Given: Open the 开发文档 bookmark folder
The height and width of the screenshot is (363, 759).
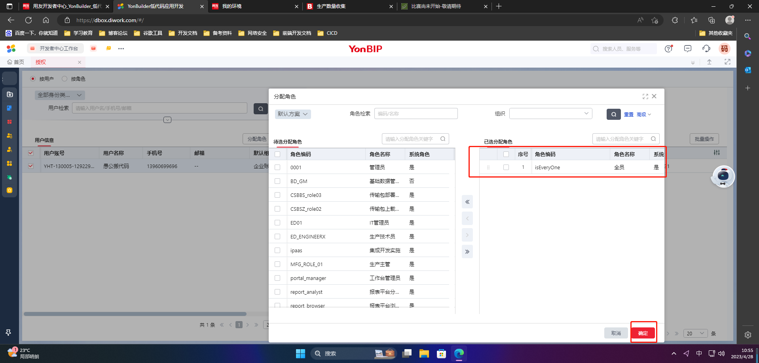Looking at the screenshot, I should [x=183, y=33].
